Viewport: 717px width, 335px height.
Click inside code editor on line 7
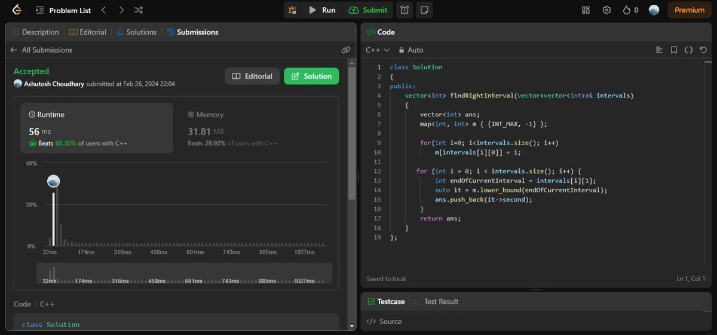click(483, 124)
